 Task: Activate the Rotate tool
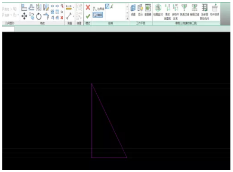click(39, 16)
